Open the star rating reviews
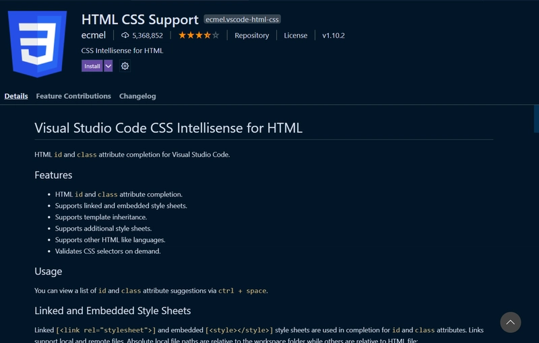Image resolution: width=539 pixels, height=343 pixels. [x=199, y=35]
